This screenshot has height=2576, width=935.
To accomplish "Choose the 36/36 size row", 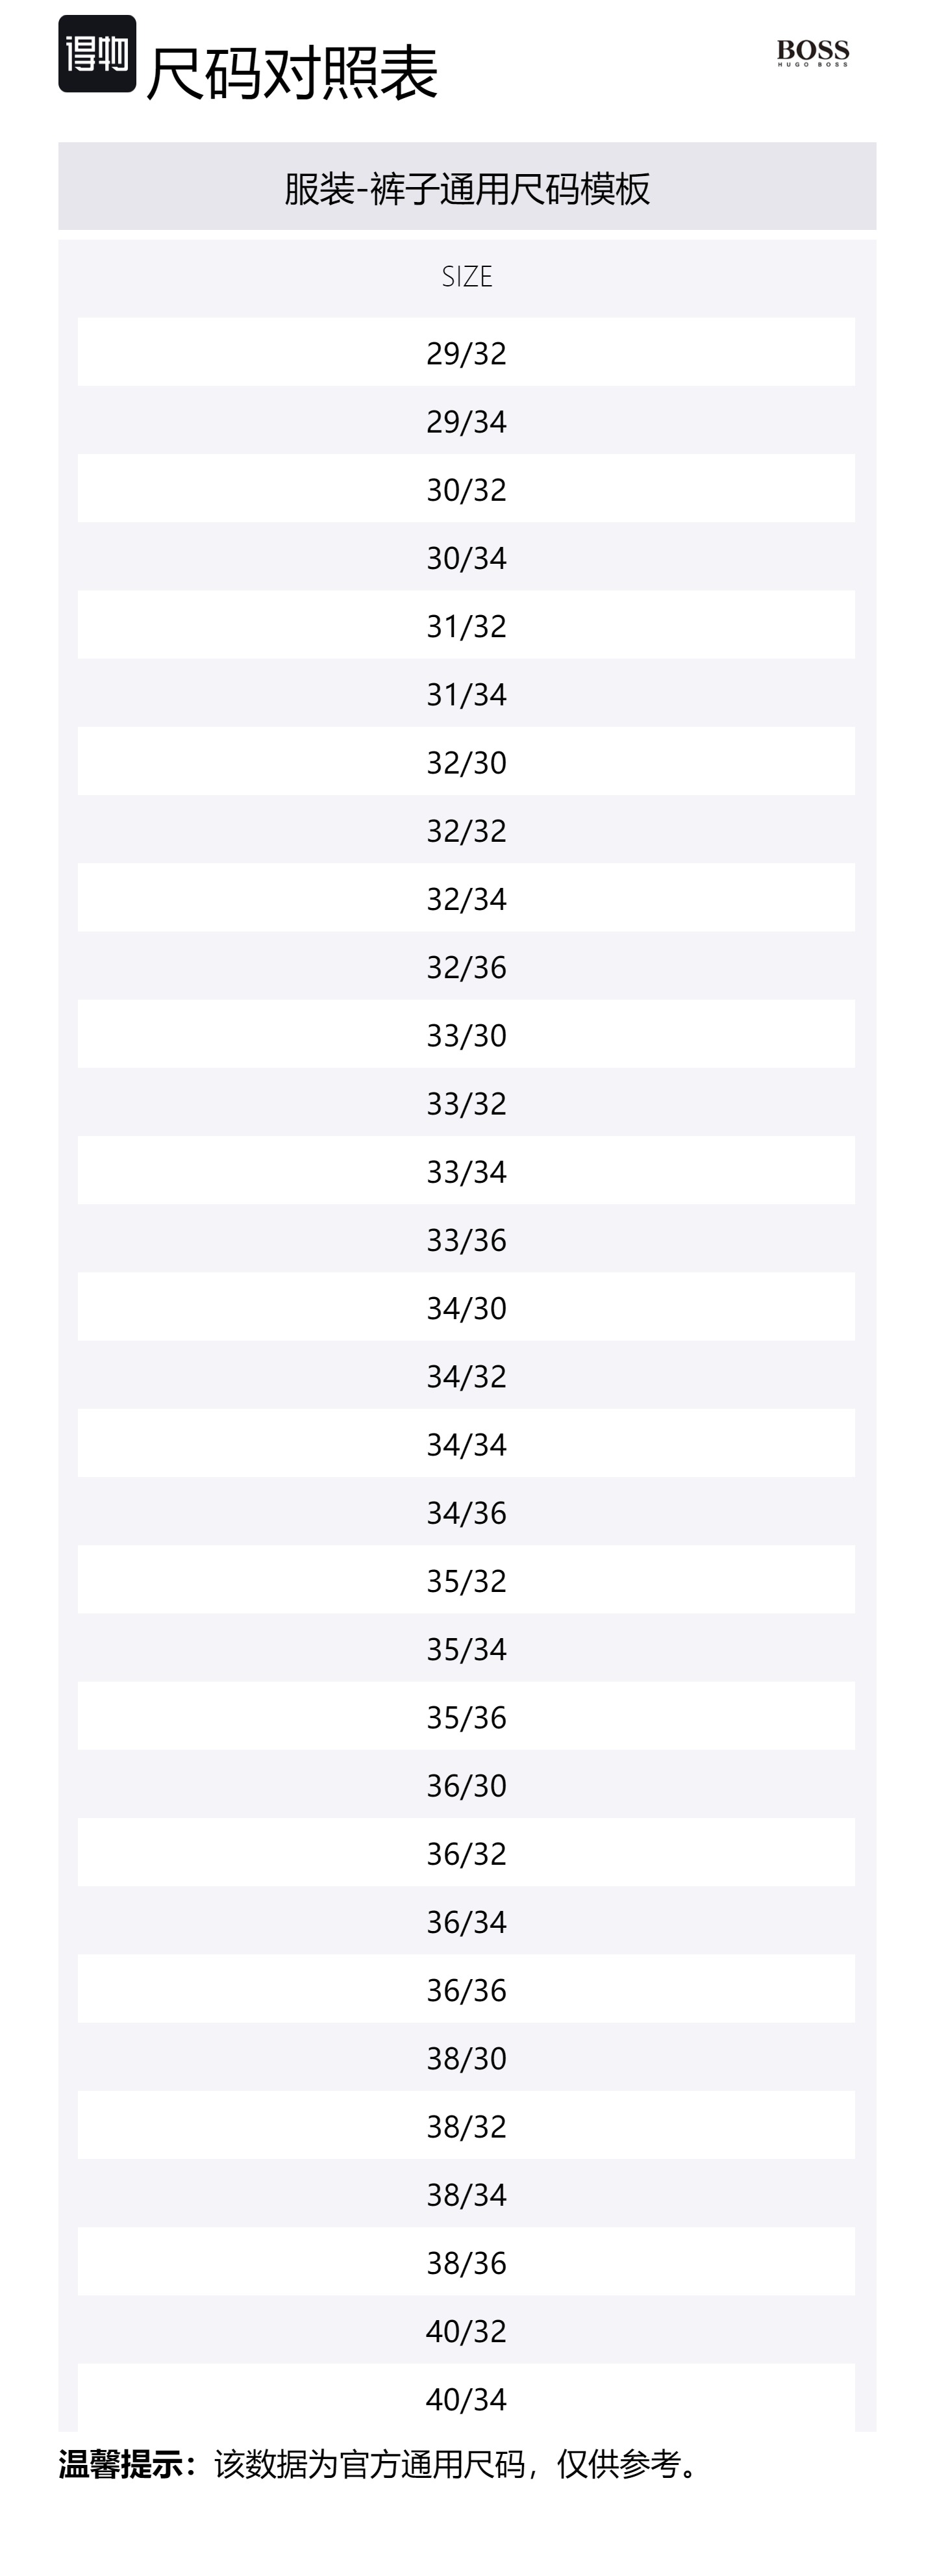I will point(467,1990).
